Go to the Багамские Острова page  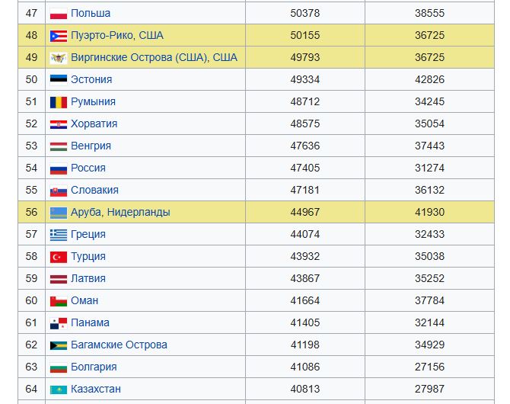[x=119, y=345]
